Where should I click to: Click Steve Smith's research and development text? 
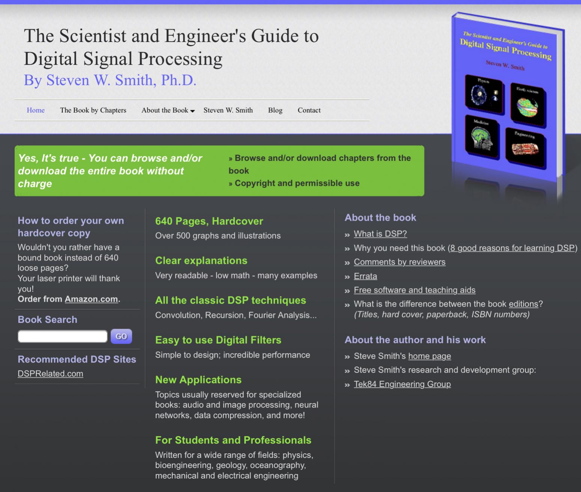[x=445, y=370]
